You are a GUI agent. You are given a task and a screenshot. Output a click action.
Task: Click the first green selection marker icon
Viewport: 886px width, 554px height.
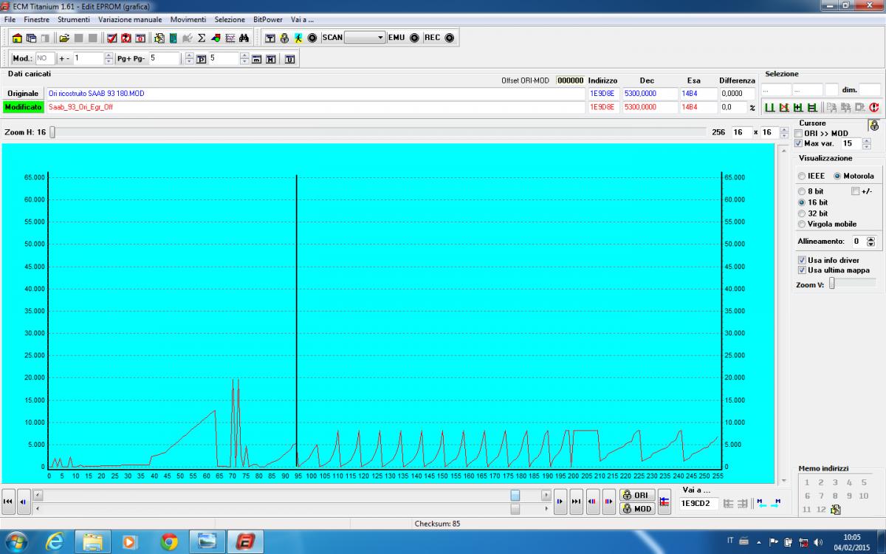[769, 108]
